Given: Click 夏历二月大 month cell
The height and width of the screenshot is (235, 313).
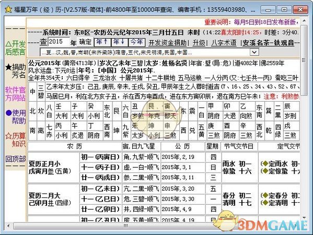Looking at the screenshot, I should pyautogui.click(x=53, y=199).
